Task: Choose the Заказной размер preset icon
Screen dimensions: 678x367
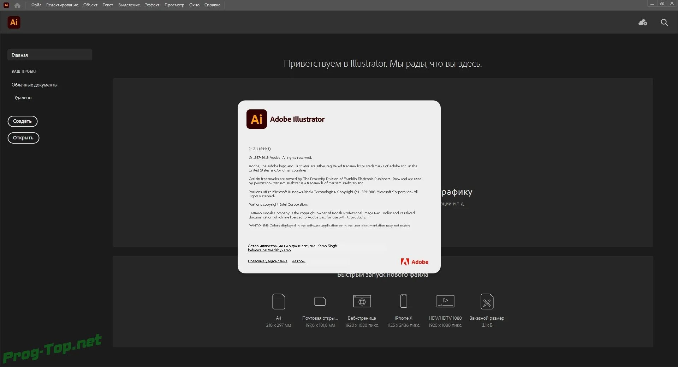Action: [487, 301]
